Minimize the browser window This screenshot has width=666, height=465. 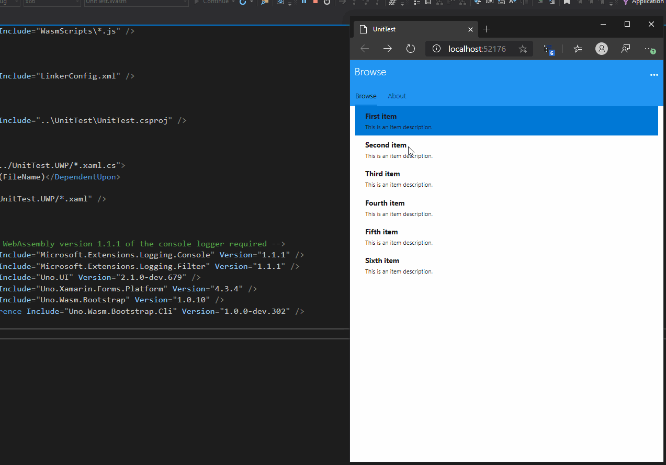(603, 24)
